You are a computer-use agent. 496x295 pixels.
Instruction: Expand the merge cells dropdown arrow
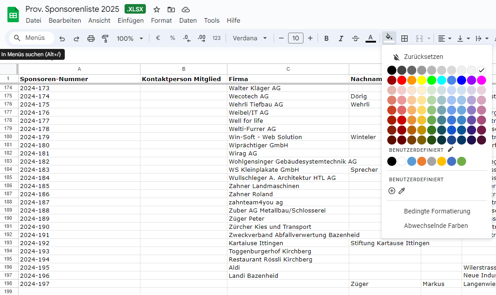429,39
